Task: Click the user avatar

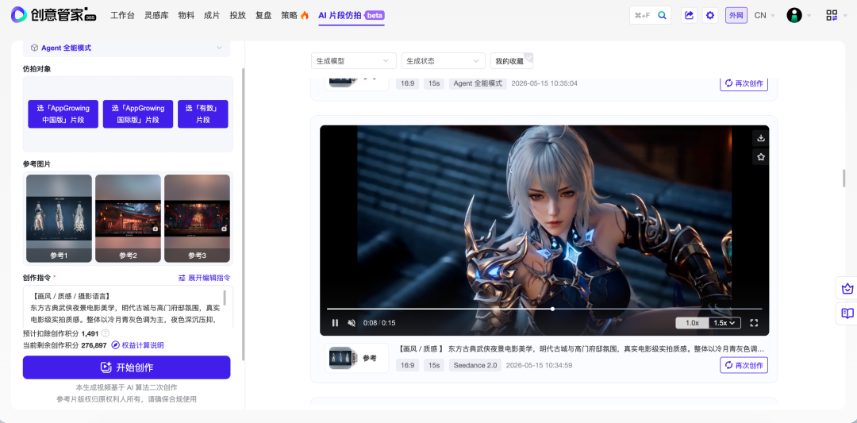Action: tap(794, 15)
